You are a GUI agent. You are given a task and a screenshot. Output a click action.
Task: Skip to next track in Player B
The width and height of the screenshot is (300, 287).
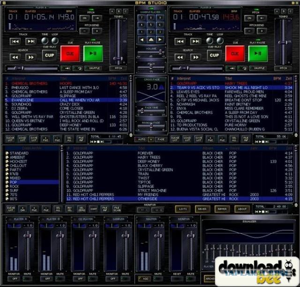(x=196, y=42)
